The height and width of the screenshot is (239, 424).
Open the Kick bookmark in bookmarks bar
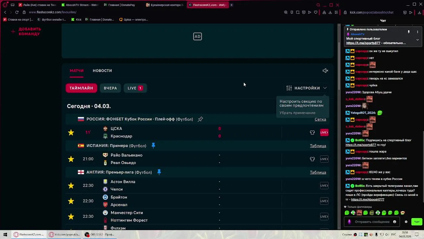point(76,20)
